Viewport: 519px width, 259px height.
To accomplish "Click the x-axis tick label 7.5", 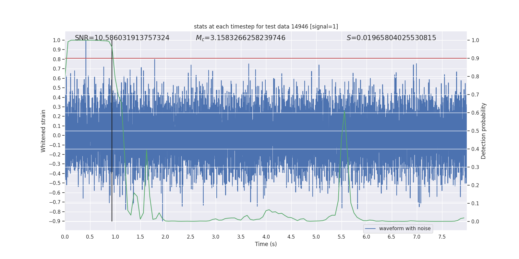I will point(442,237).
